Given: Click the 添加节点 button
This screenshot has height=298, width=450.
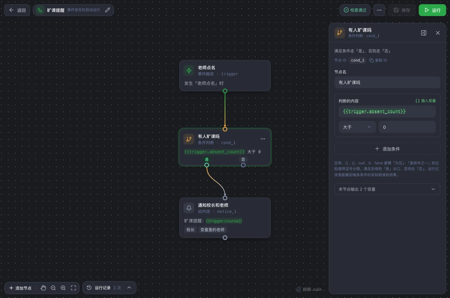Looking at the screenshot, I should [x=20, y=288].
